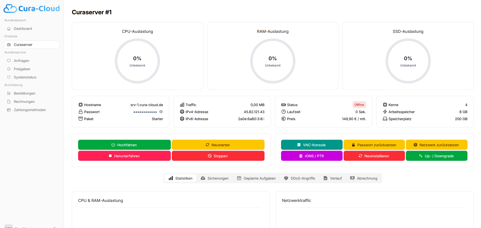Open the DDoS-Angriffe tab

299,178
